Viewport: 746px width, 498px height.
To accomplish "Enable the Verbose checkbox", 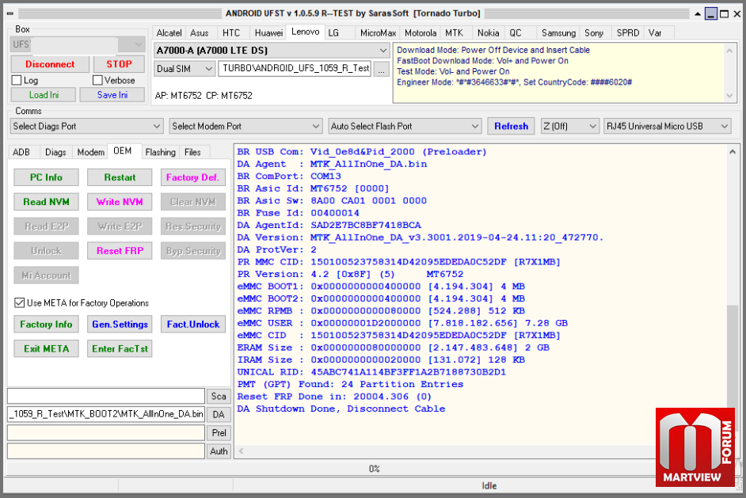I will pyautogui.click(x=97, y=81).
